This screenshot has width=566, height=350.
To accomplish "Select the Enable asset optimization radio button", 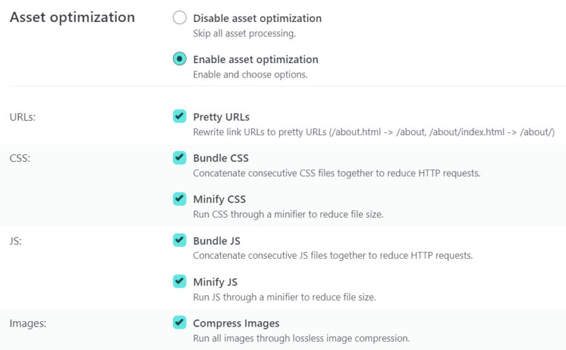I will pyautogui.click(x=179, y=59).
